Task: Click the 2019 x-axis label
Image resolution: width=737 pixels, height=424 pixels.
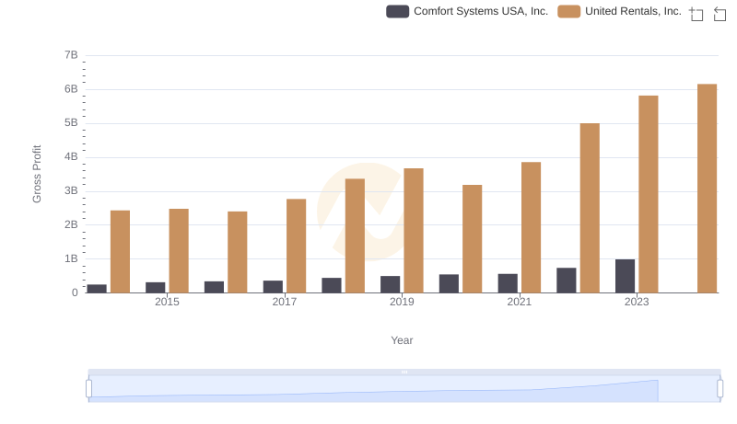Action: pos(402,302)
